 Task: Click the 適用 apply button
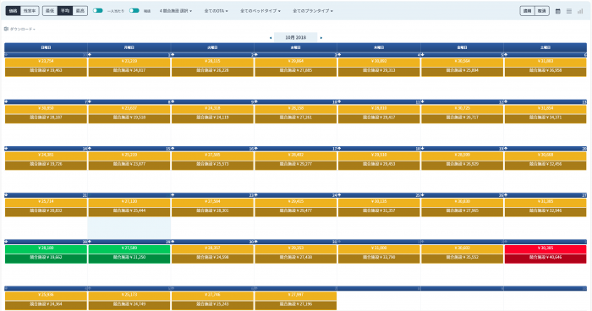click(527, 11)
